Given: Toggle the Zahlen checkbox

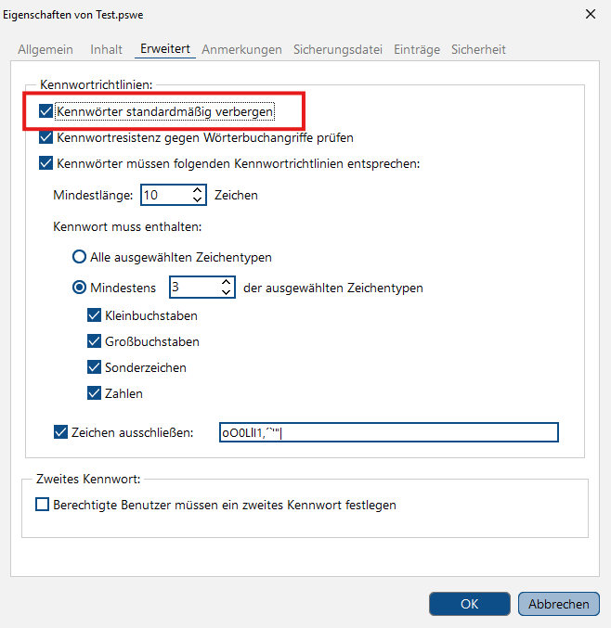Looking at the screenshot, I should [x=94, y=393].
